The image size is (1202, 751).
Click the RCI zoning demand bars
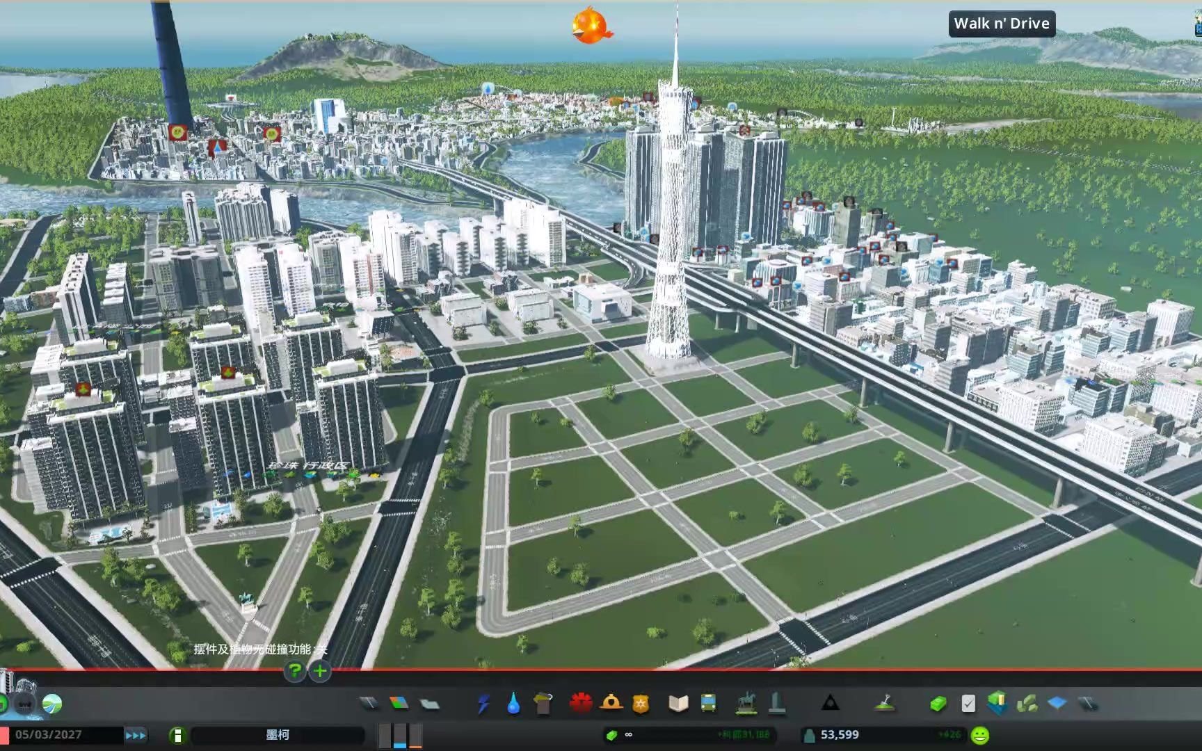(x=400, y=735)
